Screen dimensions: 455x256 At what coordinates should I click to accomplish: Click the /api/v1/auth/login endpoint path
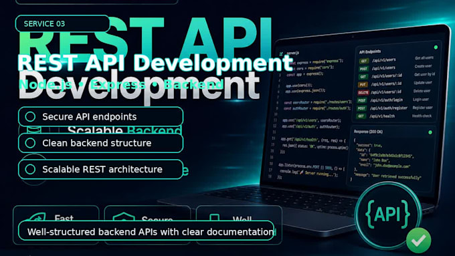387,100
